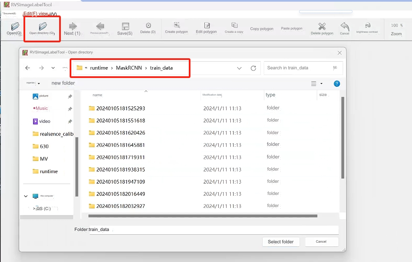Select realsence_calib folder in sidebar
The height and width of the screenshot is (262, 412).
[x=53, y=134]
